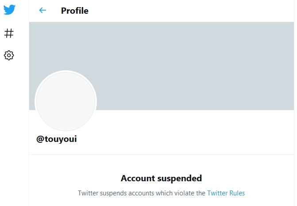The height and width of the screenshot is (206, 297).
Task: Click the Twitter bird logo
Action: (x=9, y=9)
